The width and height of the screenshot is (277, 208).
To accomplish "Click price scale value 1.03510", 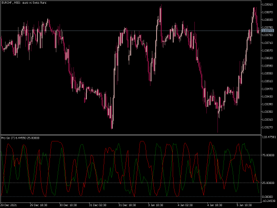I will pos(268,81).
